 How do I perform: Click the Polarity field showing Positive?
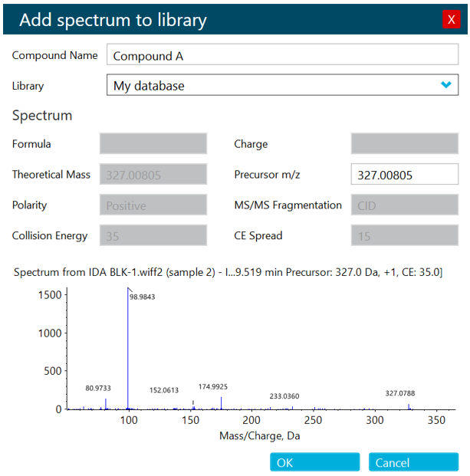[x=153, y=205]
